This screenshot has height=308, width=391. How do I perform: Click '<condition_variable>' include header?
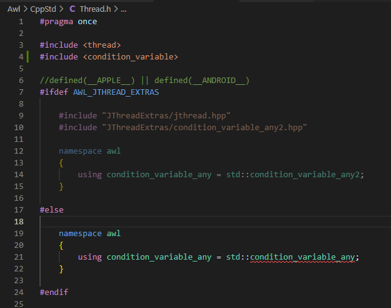130,57
